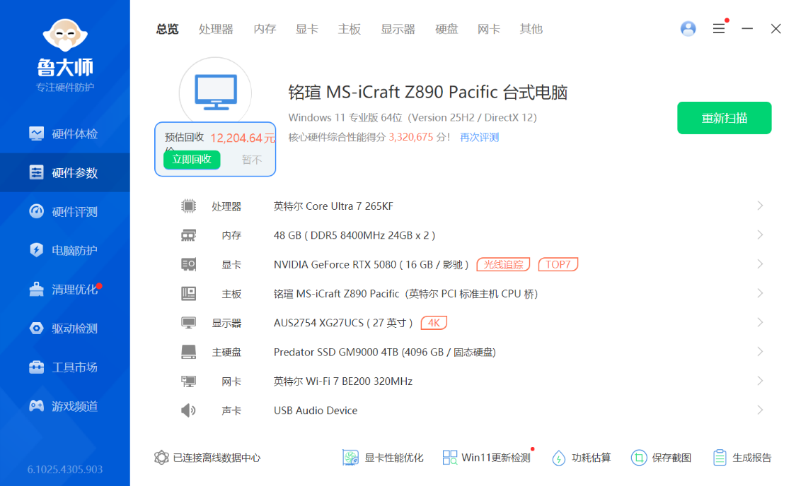Select the 硬件评测 gauge icon
This screenshot has width=796, height=486.
(x=37, y=211)
